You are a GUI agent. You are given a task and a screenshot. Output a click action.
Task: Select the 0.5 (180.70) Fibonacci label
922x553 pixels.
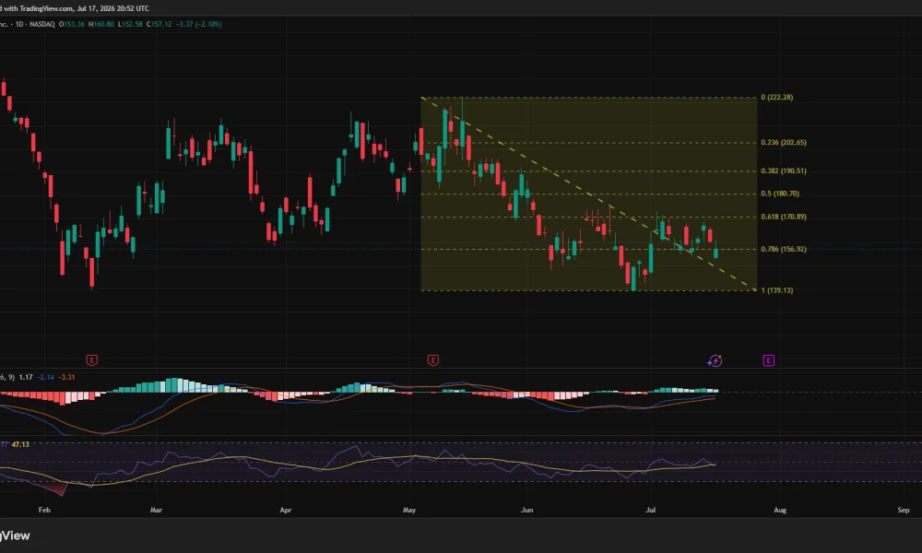pyautogui.click(x=780, y=194)
